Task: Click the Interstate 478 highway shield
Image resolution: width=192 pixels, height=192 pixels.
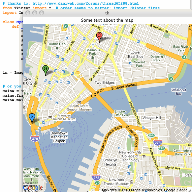Action: click(x=35, y=138)
